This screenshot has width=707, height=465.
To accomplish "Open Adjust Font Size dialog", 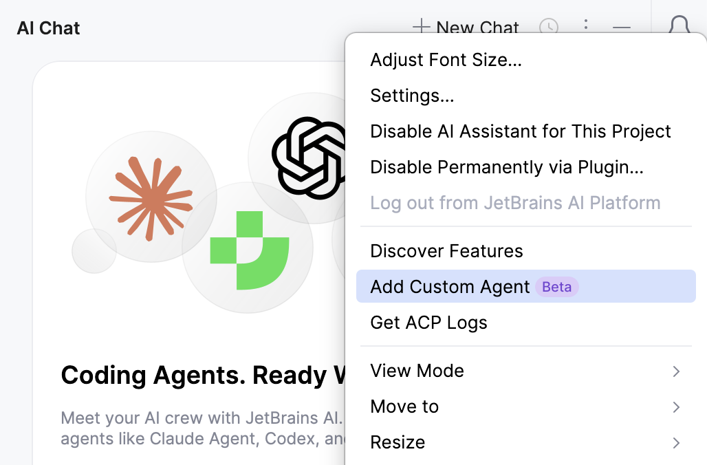I will click(446, 60).
